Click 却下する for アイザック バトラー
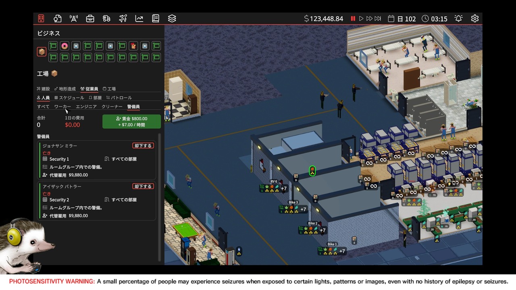This screenshot has height=290, width=516. pos(143,186)
